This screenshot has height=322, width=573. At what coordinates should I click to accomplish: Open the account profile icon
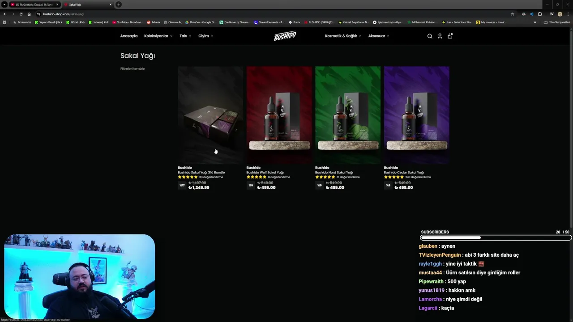pyautogui.click(x=440, y=36)
